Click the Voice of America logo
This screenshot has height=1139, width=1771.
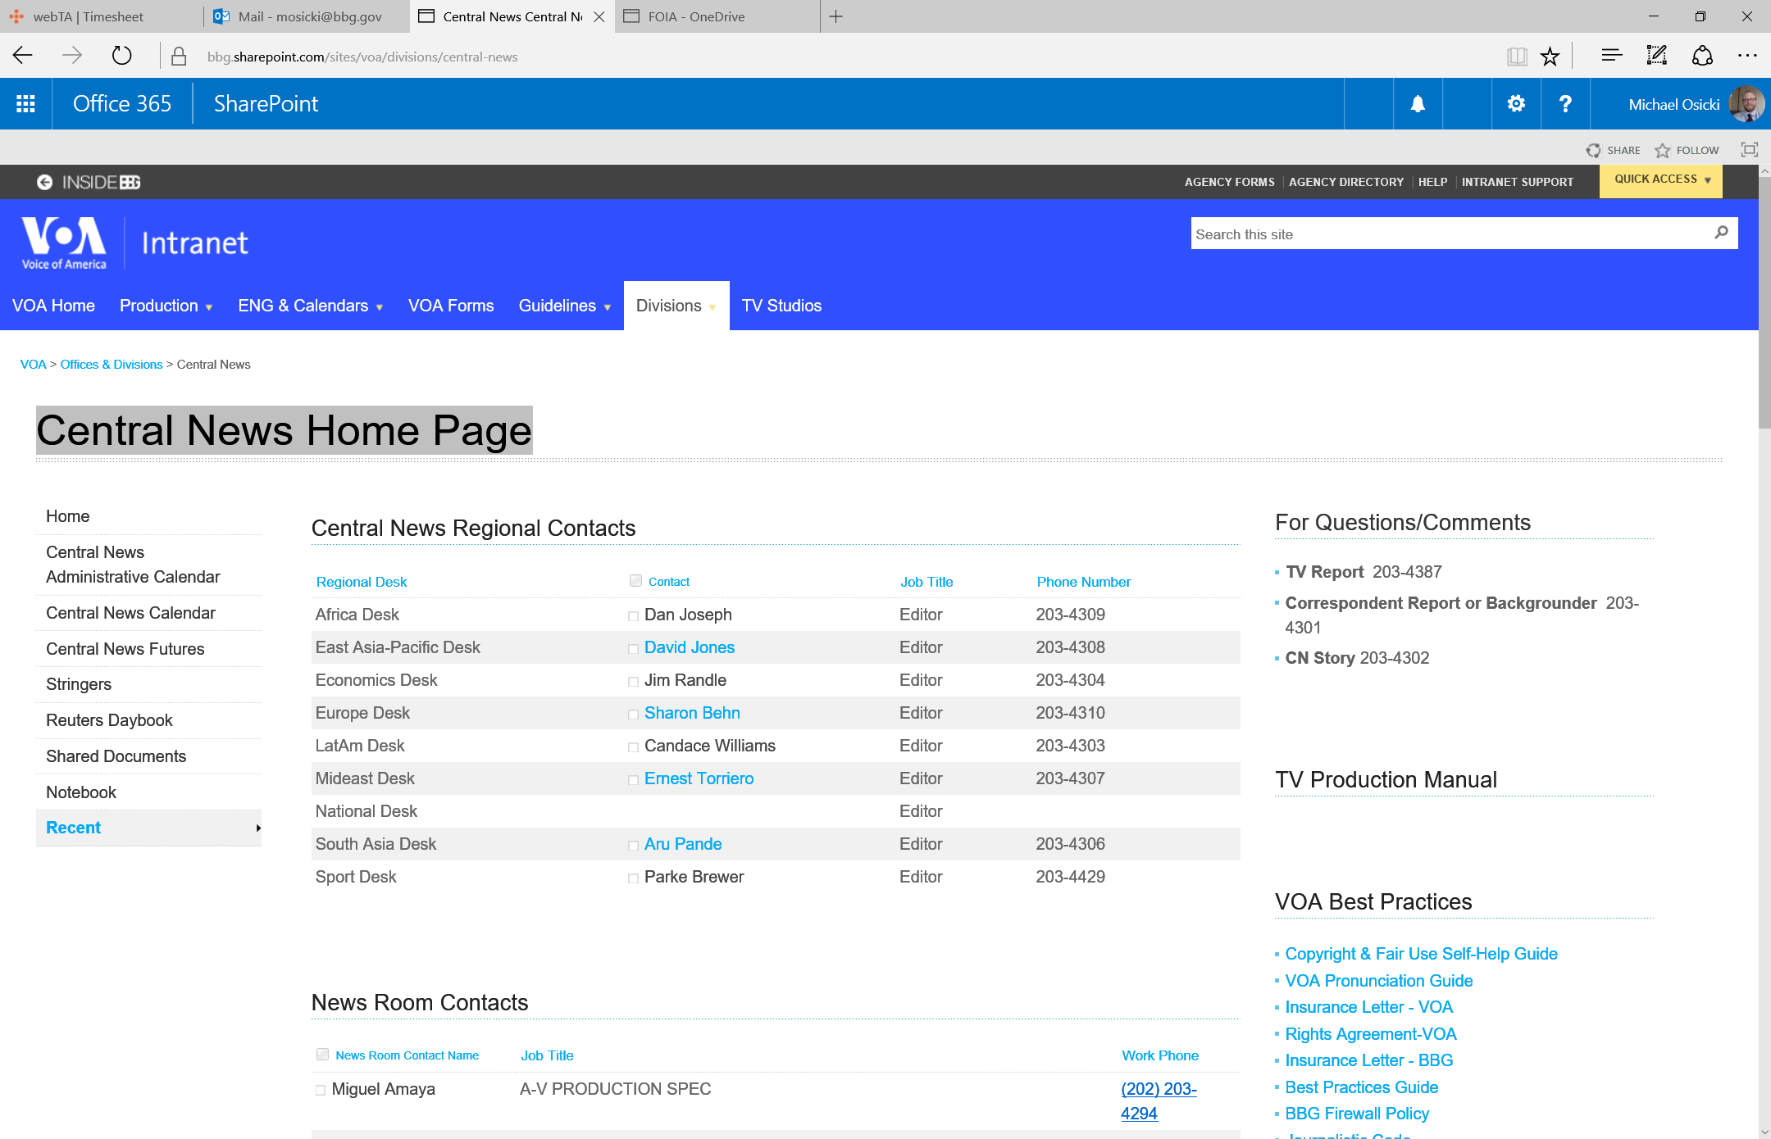(x=64, y=243)
